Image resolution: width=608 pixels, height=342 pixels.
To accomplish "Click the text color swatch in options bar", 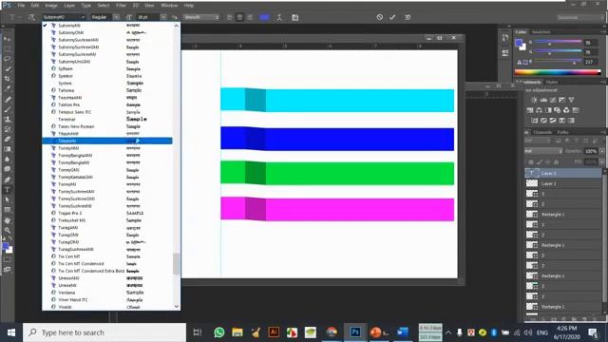I will 264,17.
